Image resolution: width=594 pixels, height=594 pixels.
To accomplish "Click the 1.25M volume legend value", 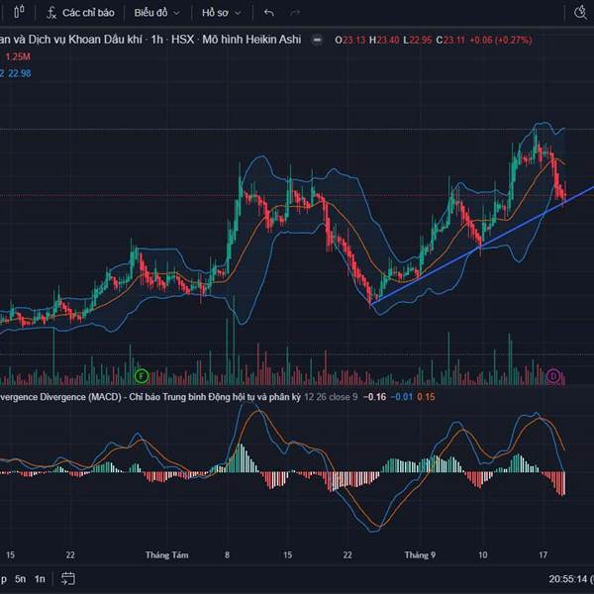I will [x=18, y=56].
